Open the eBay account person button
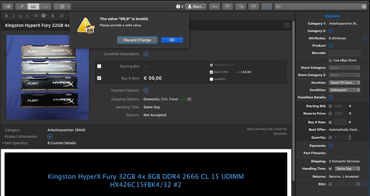 [254, 6]
